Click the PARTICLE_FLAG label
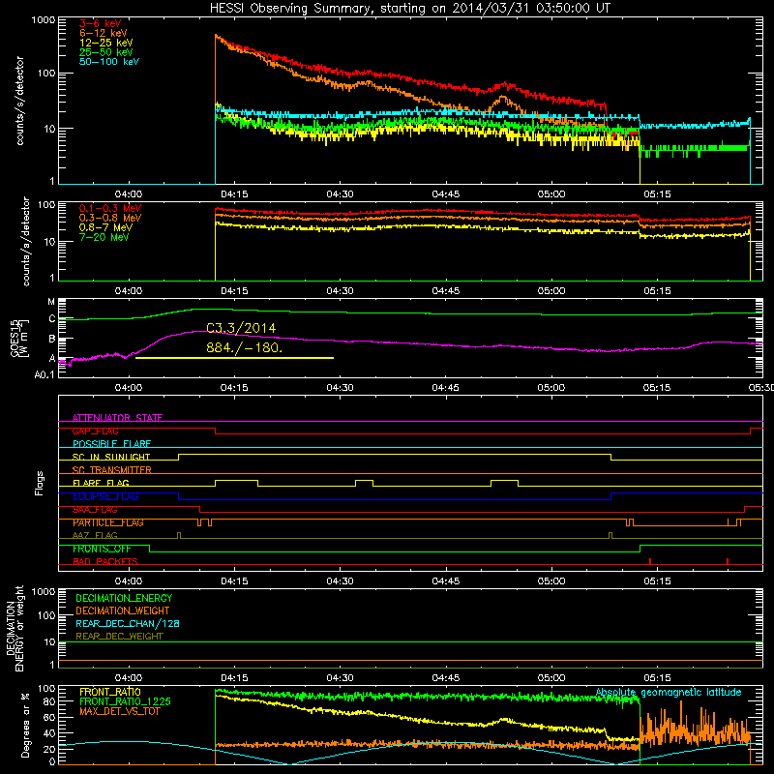 click(108, 522)
